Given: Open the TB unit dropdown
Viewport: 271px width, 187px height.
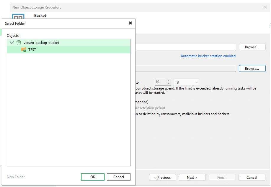Looking at the screenshot, I should [x=186, y=82].
